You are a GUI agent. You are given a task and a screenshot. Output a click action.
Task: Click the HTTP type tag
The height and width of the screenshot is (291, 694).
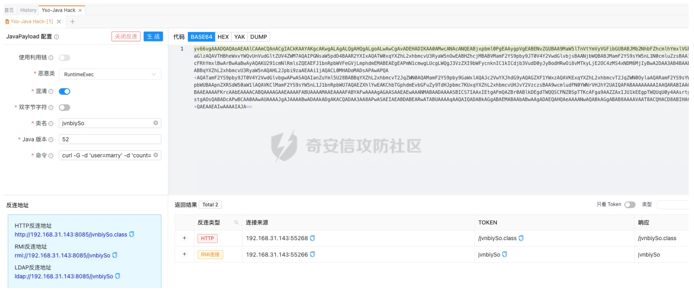click(207, 239)
